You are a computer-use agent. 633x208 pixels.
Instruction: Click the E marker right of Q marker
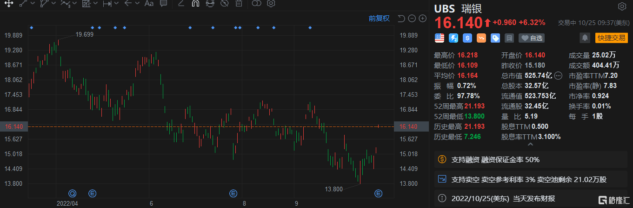tap(92, 193)
